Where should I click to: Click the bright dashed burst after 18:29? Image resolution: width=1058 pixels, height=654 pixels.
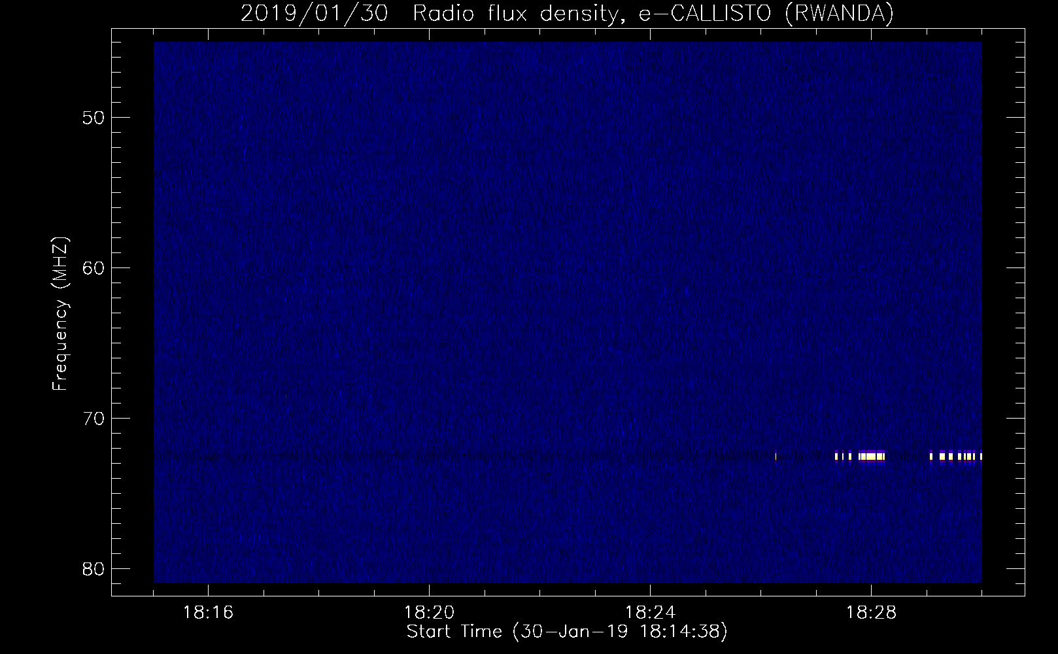point(956,456)
